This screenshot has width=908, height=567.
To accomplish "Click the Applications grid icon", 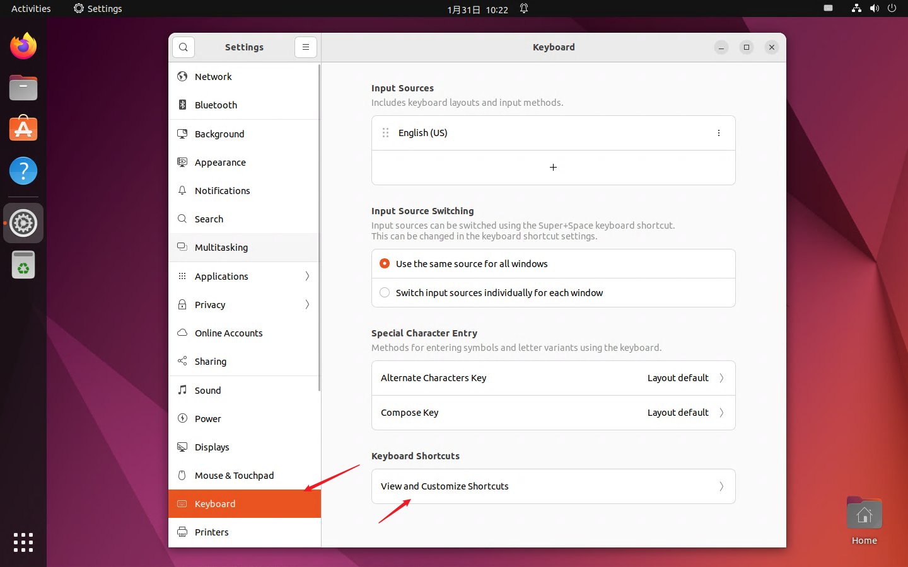I will [x=182, y=276].
